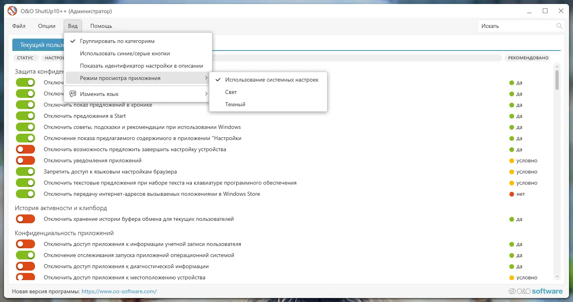Image resolution: width=573 pixels, height=302 pixels.
Task: Click the scroll-up arrow of the settings list
Action: (557, 66)
